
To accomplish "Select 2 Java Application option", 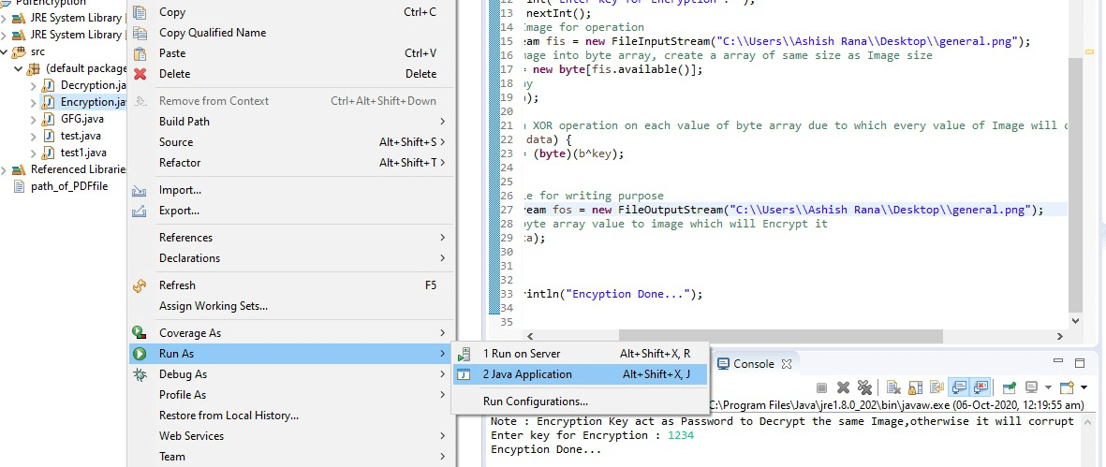I will pos(580,374).
